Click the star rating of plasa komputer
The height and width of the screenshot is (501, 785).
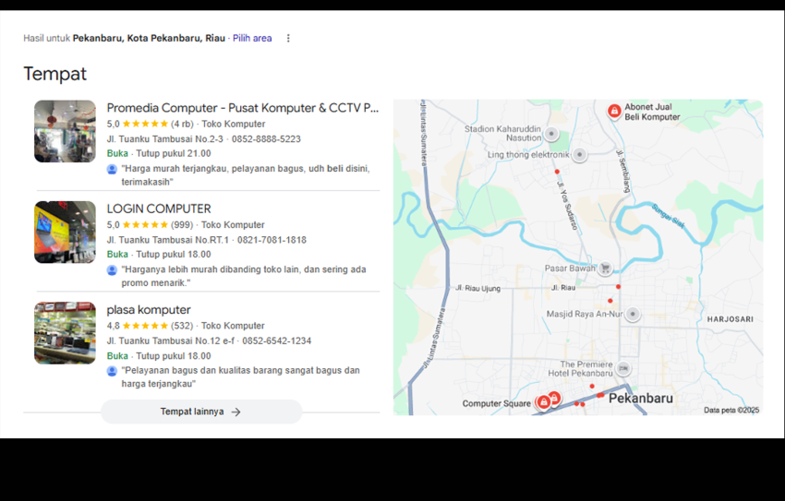tap(145, 326)
